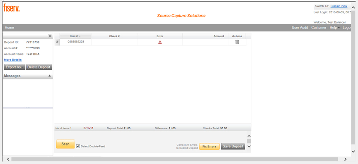
Task: Sort by Item # column header
Action: point(75,36)
